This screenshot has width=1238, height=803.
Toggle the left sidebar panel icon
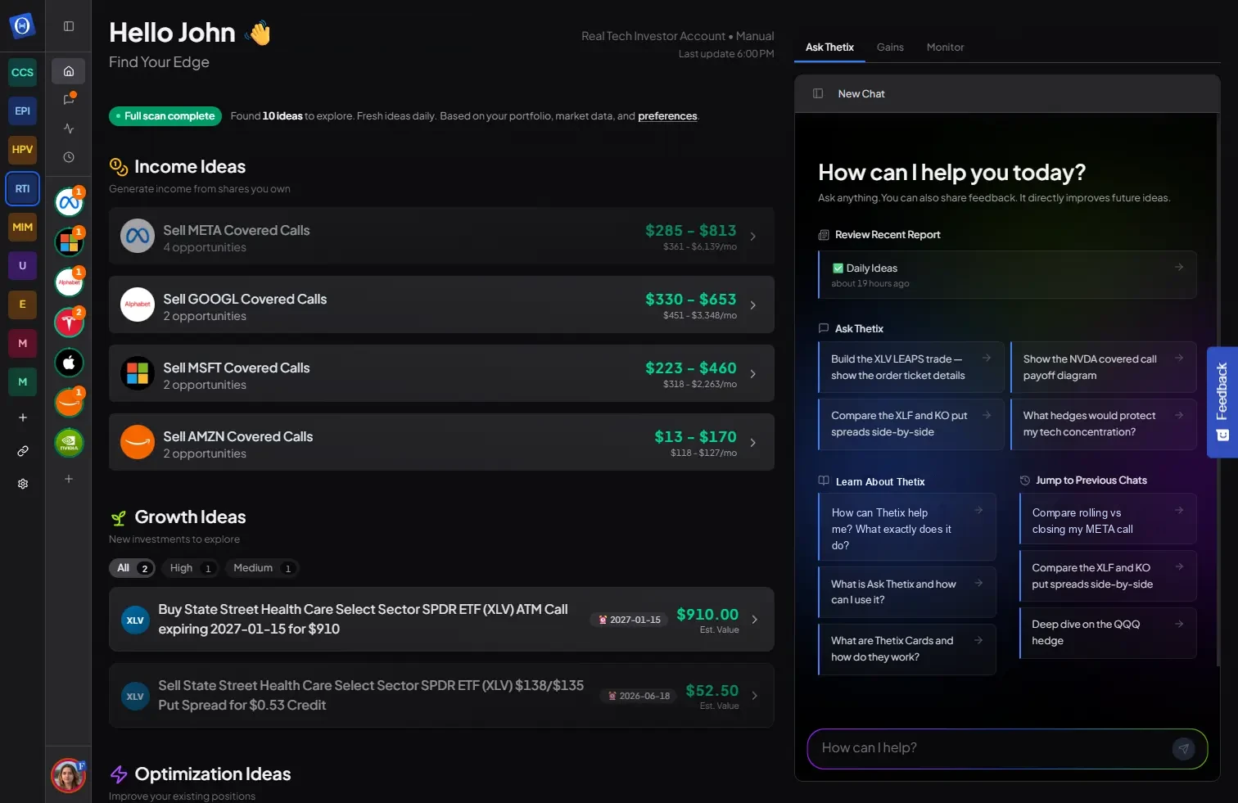click(69, 26)
